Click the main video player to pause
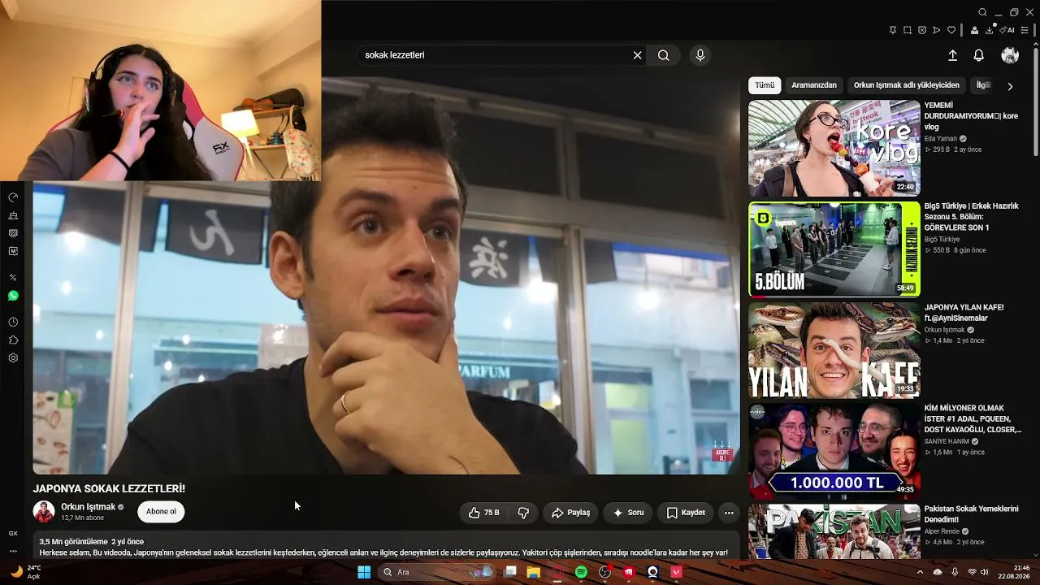 (x=386, y=276)
